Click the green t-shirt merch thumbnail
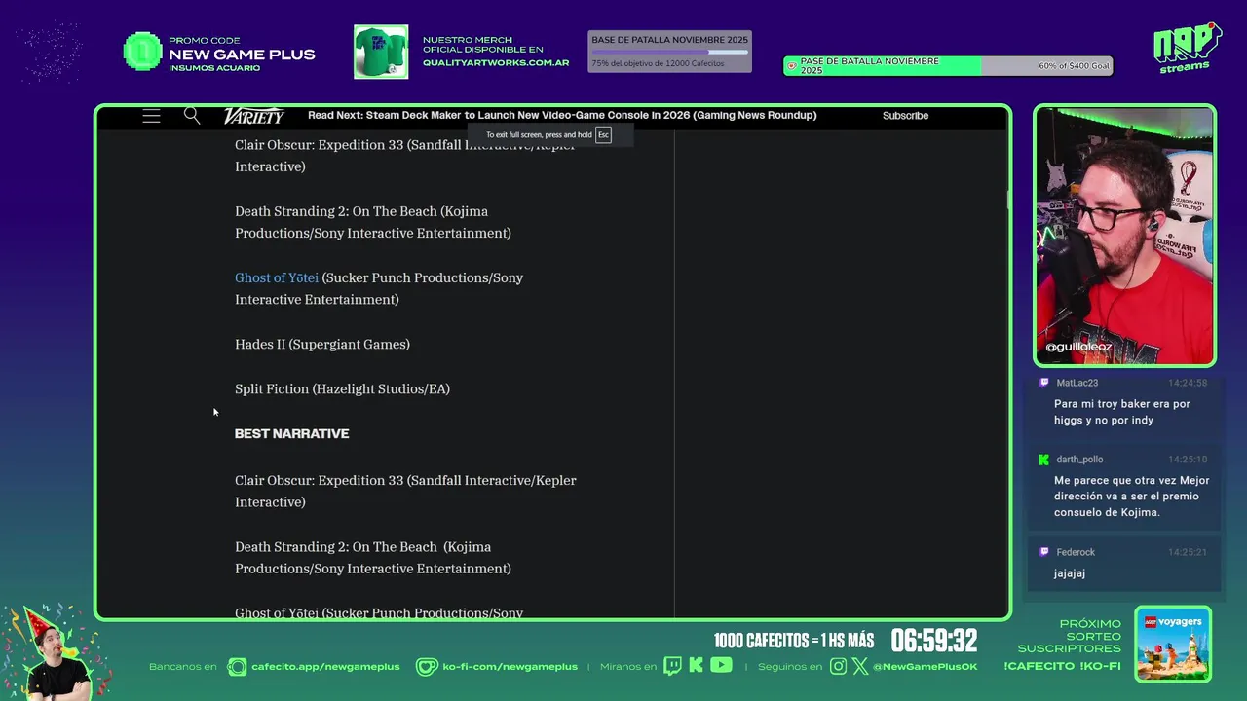This screenshot has width=1247, height=701. tap(381, 52)
